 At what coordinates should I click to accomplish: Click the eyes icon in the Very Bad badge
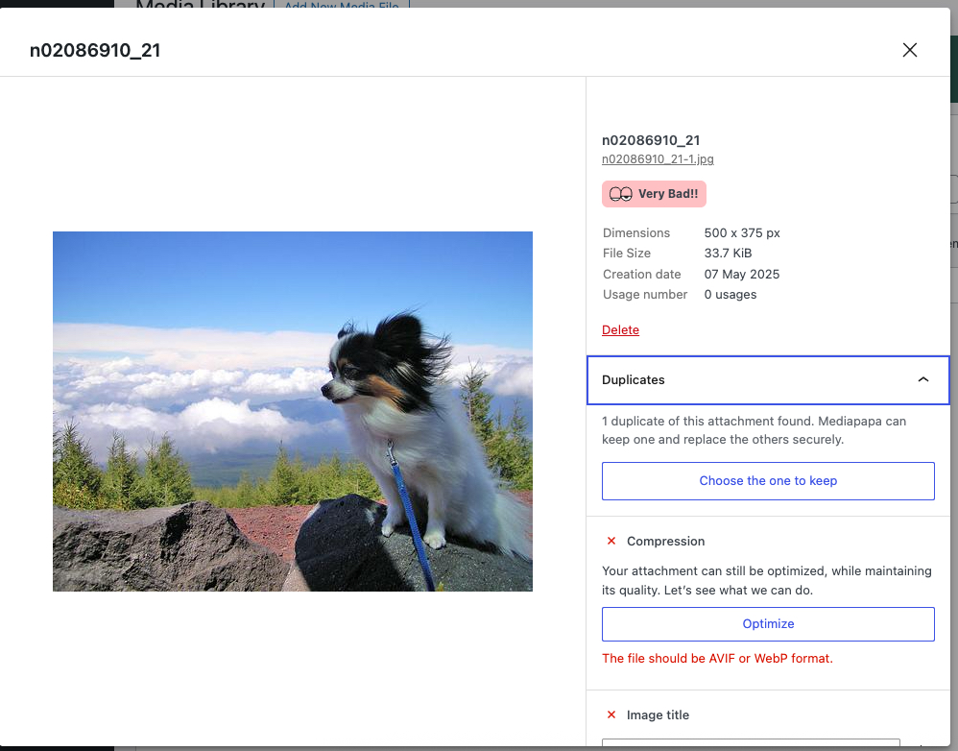[620, 194]
